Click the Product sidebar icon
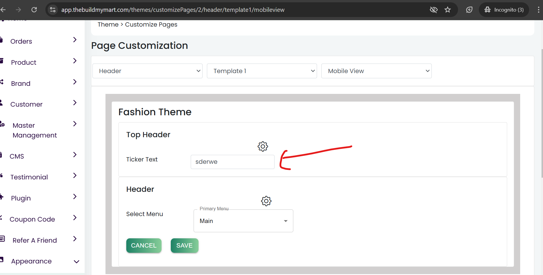The image size is (543, 275). pyautogui.click(x=1, y=61)
